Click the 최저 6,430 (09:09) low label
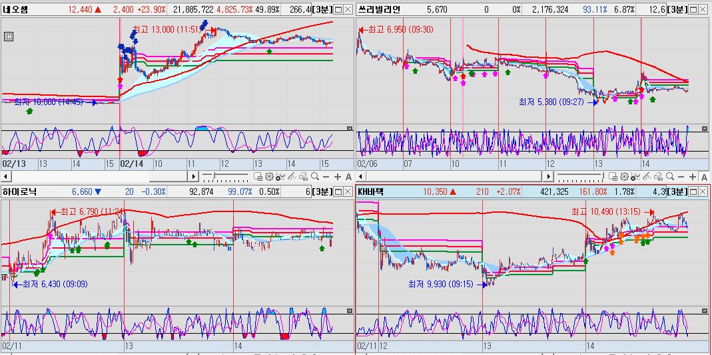Viewport: 712px width, 355px height. tap(55, 285)
